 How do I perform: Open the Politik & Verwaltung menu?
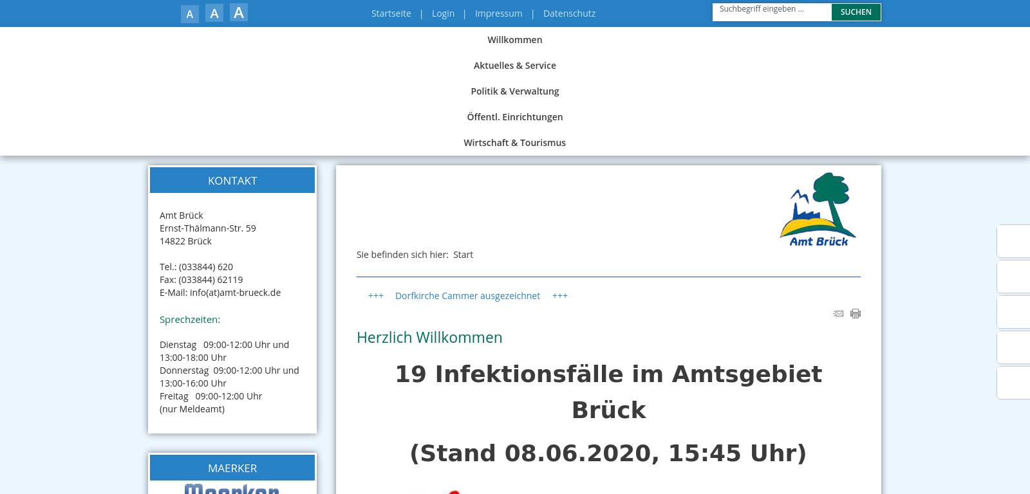click(x=514, y=91)
